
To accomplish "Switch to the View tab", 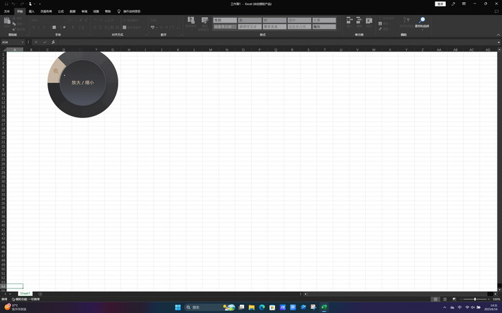I will pyautogui.click(x=96, y=12).
